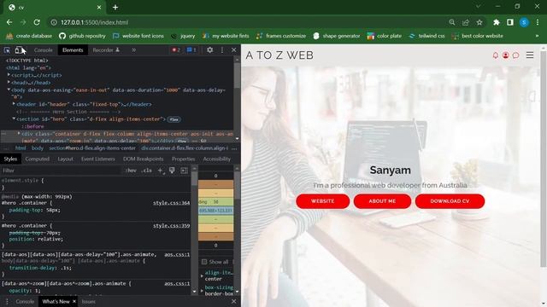Bookmark this page with star icon
The width and height of the screenshot is (547, 307).
479,22
